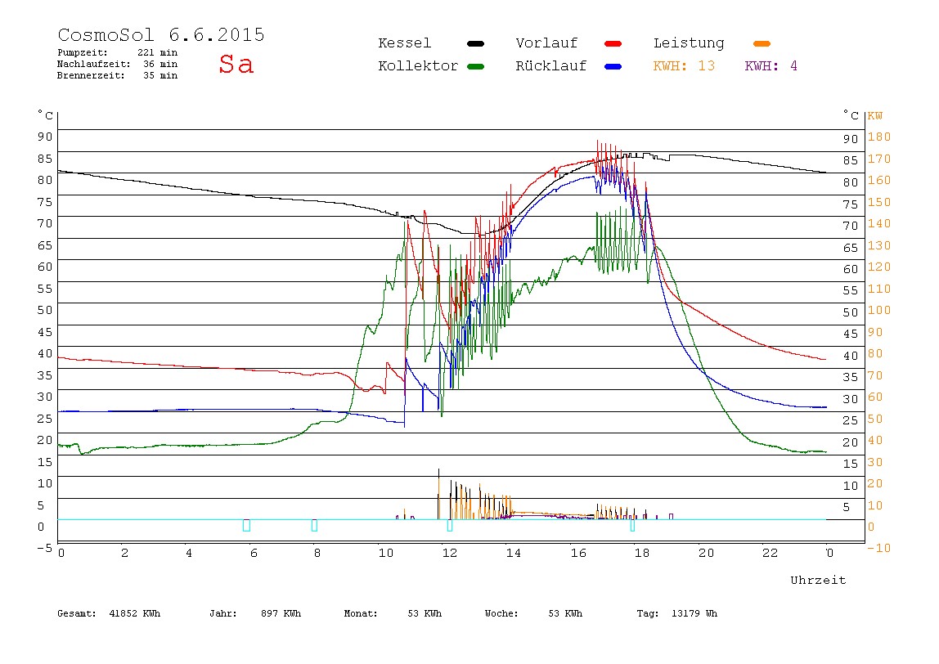The height and width of the screenshot is (664, 939).
Task: Click the Brennerzeit 35 min entry
Action: (118, 75)
